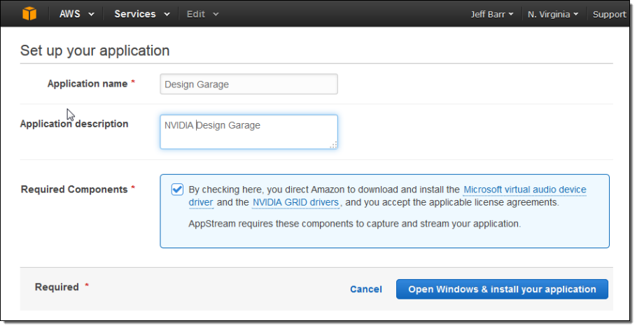
Task: Click into the Application description box
Action: 248,132
